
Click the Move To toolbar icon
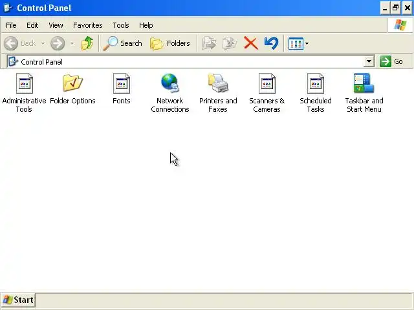210,43
